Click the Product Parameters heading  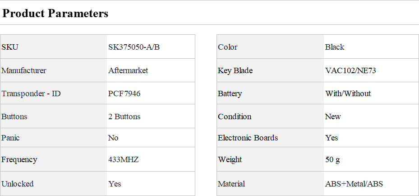[x=55, y=13]
